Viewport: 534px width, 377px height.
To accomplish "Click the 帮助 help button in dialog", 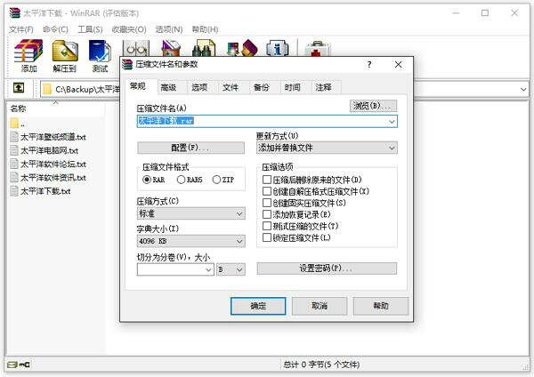I will coord(381,306).
